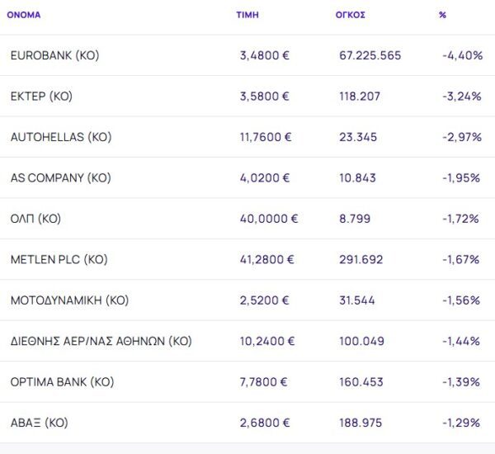The image size is (495, 454).
Task: Click the OPTIMA BANK (ΚΟ) stock name
Action: (x=62, y=382)
